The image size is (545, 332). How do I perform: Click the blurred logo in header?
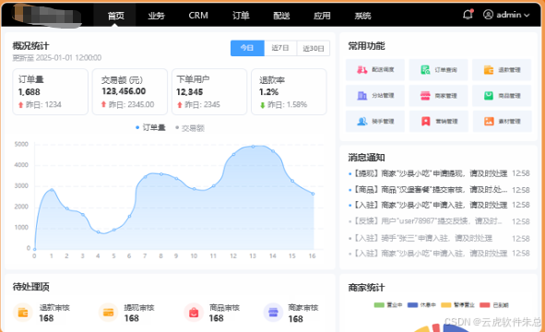(47, 16)
